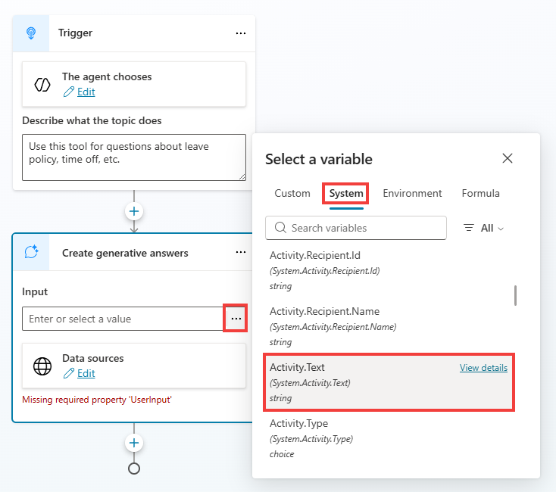Click Edit link under Data sources
556x492 pixels.
86,373
